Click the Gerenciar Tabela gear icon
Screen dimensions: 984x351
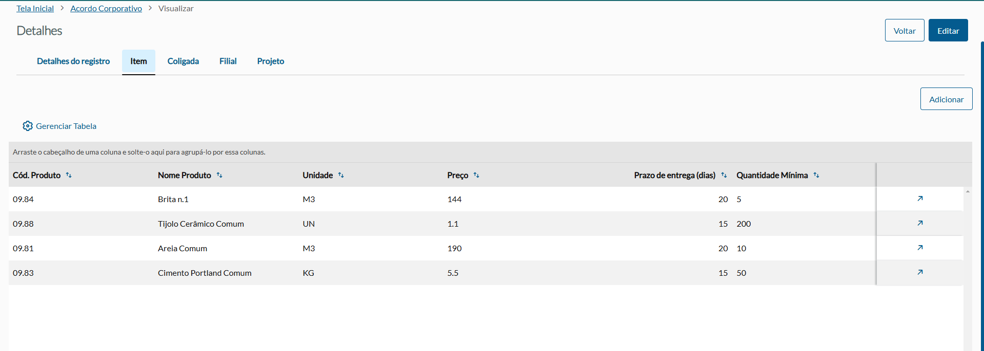pos(28,126)
